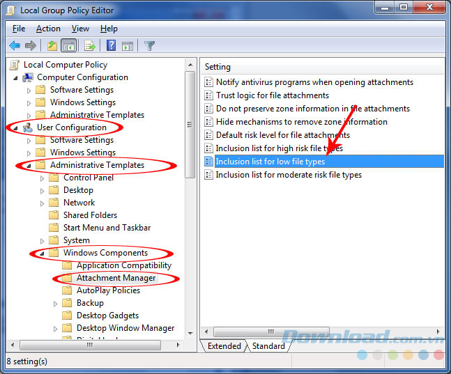
Task: Open the Help menu
Action: [x=109, y=29]
